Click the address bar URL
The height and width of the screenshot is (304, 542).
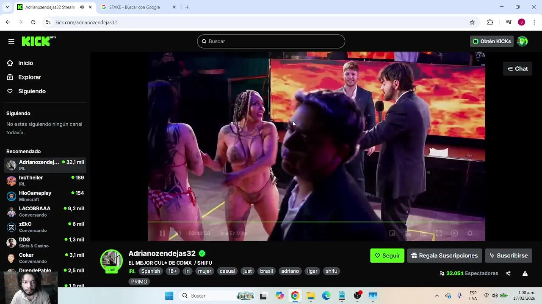coord(86,22)
